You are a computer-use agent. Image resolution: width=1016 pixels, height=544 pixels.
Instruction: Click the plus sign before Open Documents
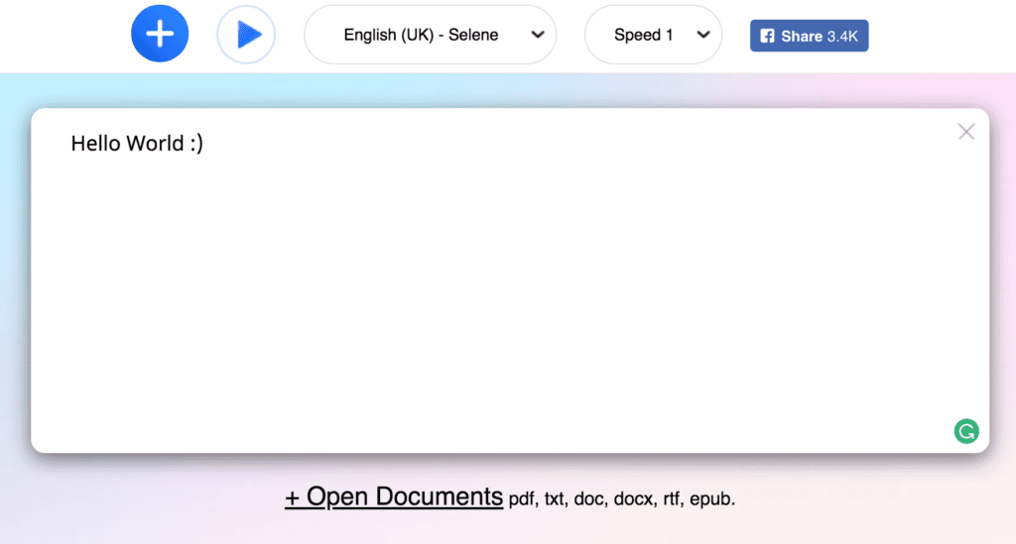293,498
